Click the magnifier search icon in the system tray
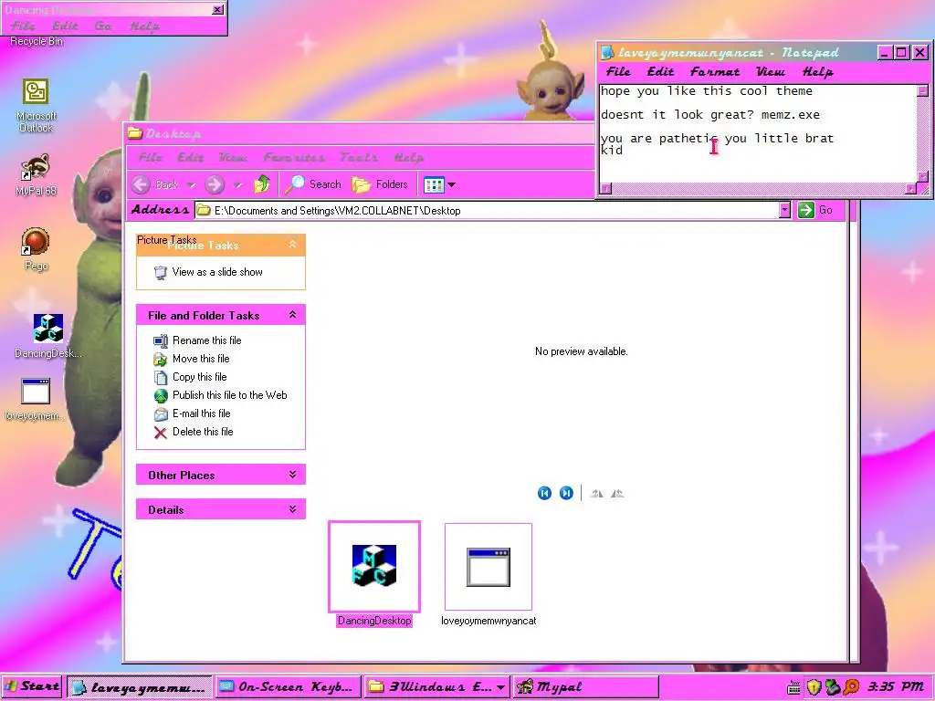The width and height of the screenshot is (935, 701). point(852,687)
